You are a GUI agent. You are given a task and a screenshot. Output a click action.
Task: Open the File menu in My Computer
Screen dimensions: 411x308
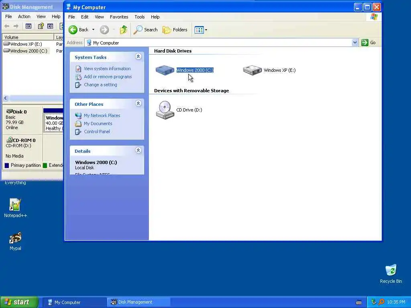click(x=71, y=17)
